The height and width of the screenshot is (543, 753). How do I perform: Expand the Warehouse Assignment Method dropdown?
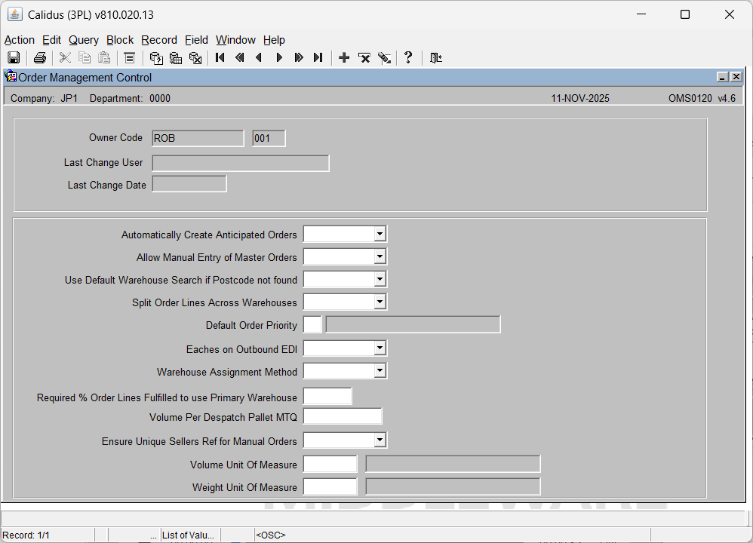[x=380, y=371]
